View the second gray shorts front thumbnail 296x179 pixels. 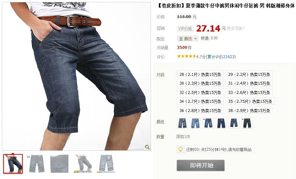click(36, 164)
